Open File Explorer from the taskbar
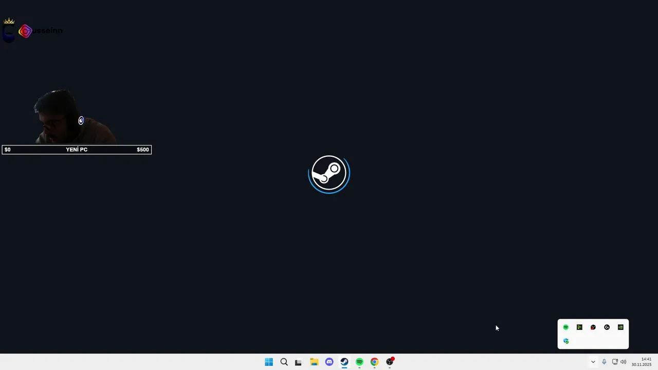 click(x=314, y=362)
